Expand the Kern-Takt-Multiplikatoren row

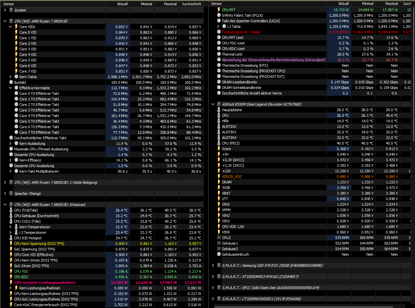[x=10, y=171]
